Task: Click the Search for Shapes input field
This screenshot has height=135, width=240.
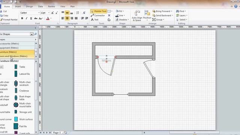Action: (x=15, y=34)
